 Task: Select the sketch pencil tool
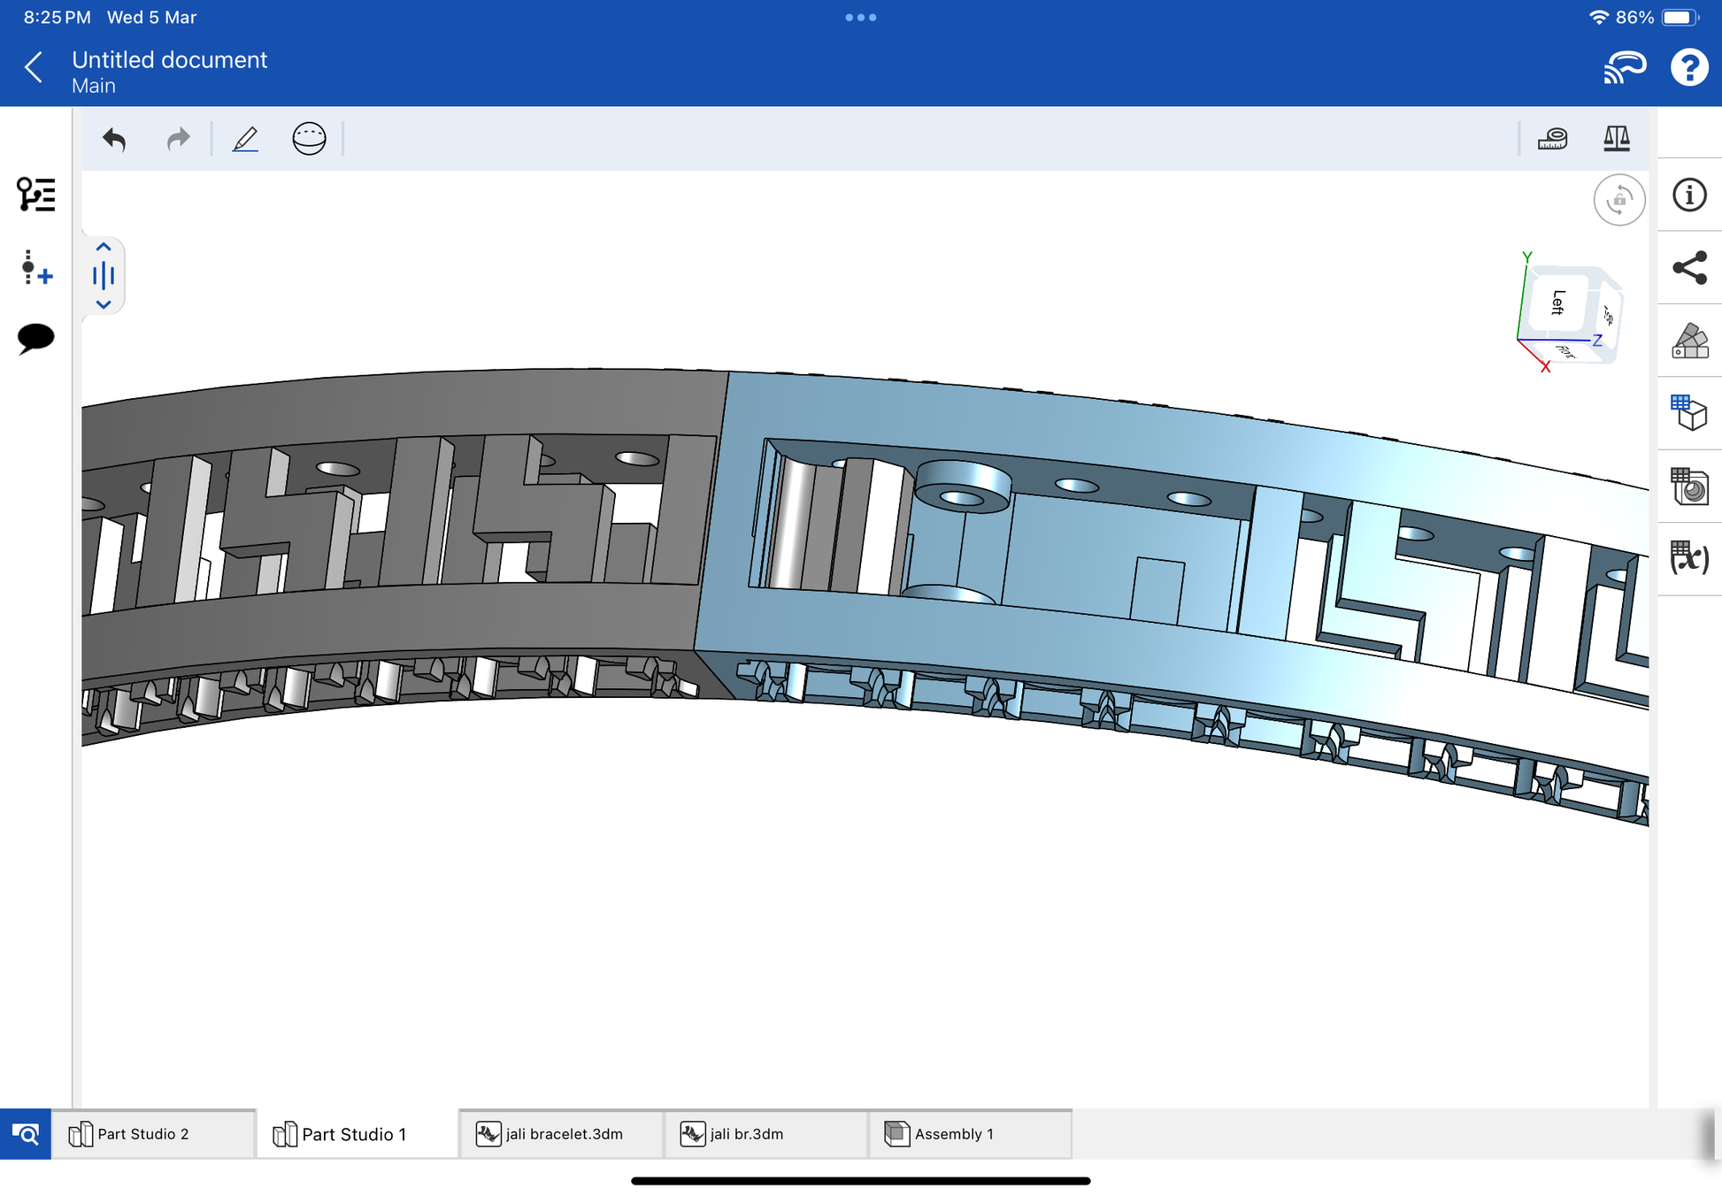click(245, 139)
